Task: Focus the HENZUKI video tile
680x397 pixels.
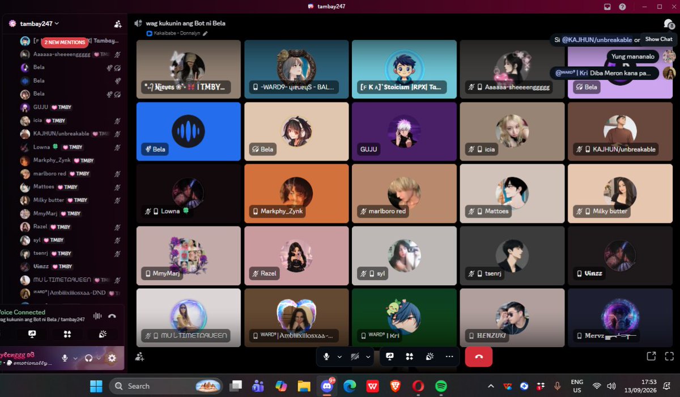Action: click(x=512, y=318)
